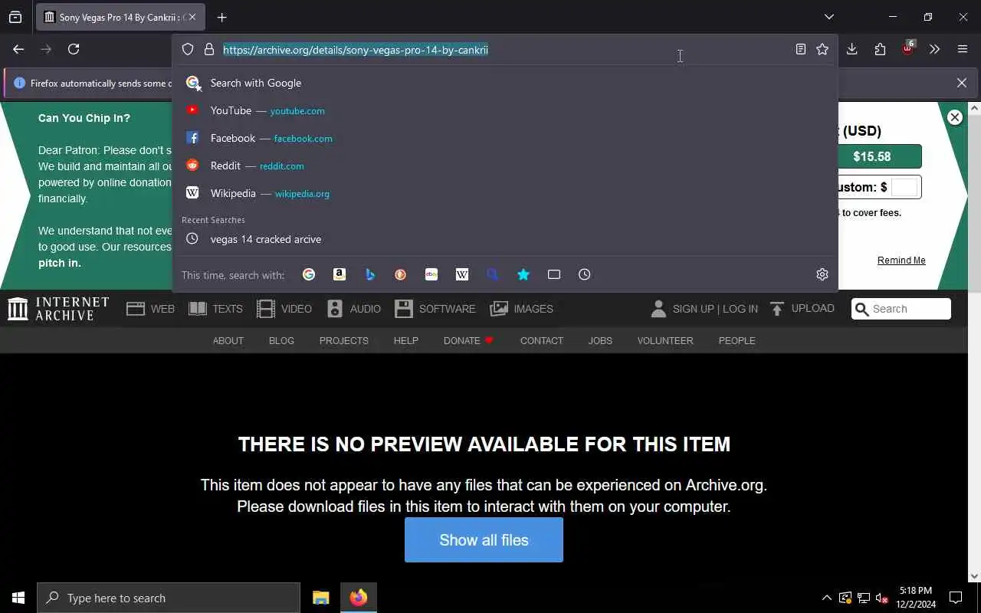Click the site security padlock icon
This screenshot has height=613, width=981.
[x=208, y=50]
